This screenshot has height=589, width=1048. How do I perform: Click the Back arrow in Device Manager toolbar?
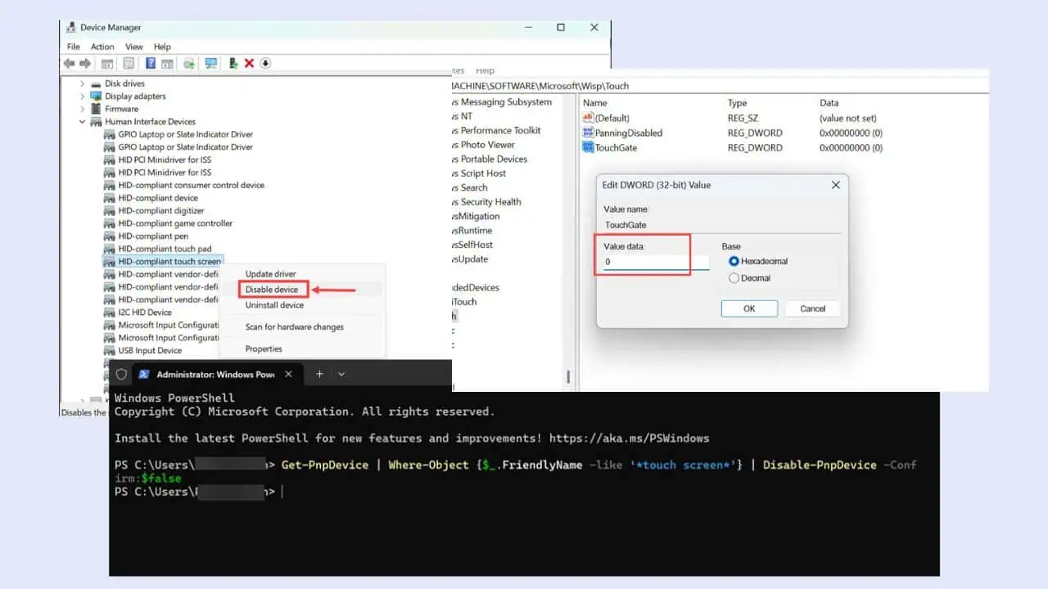coord(69,64)
